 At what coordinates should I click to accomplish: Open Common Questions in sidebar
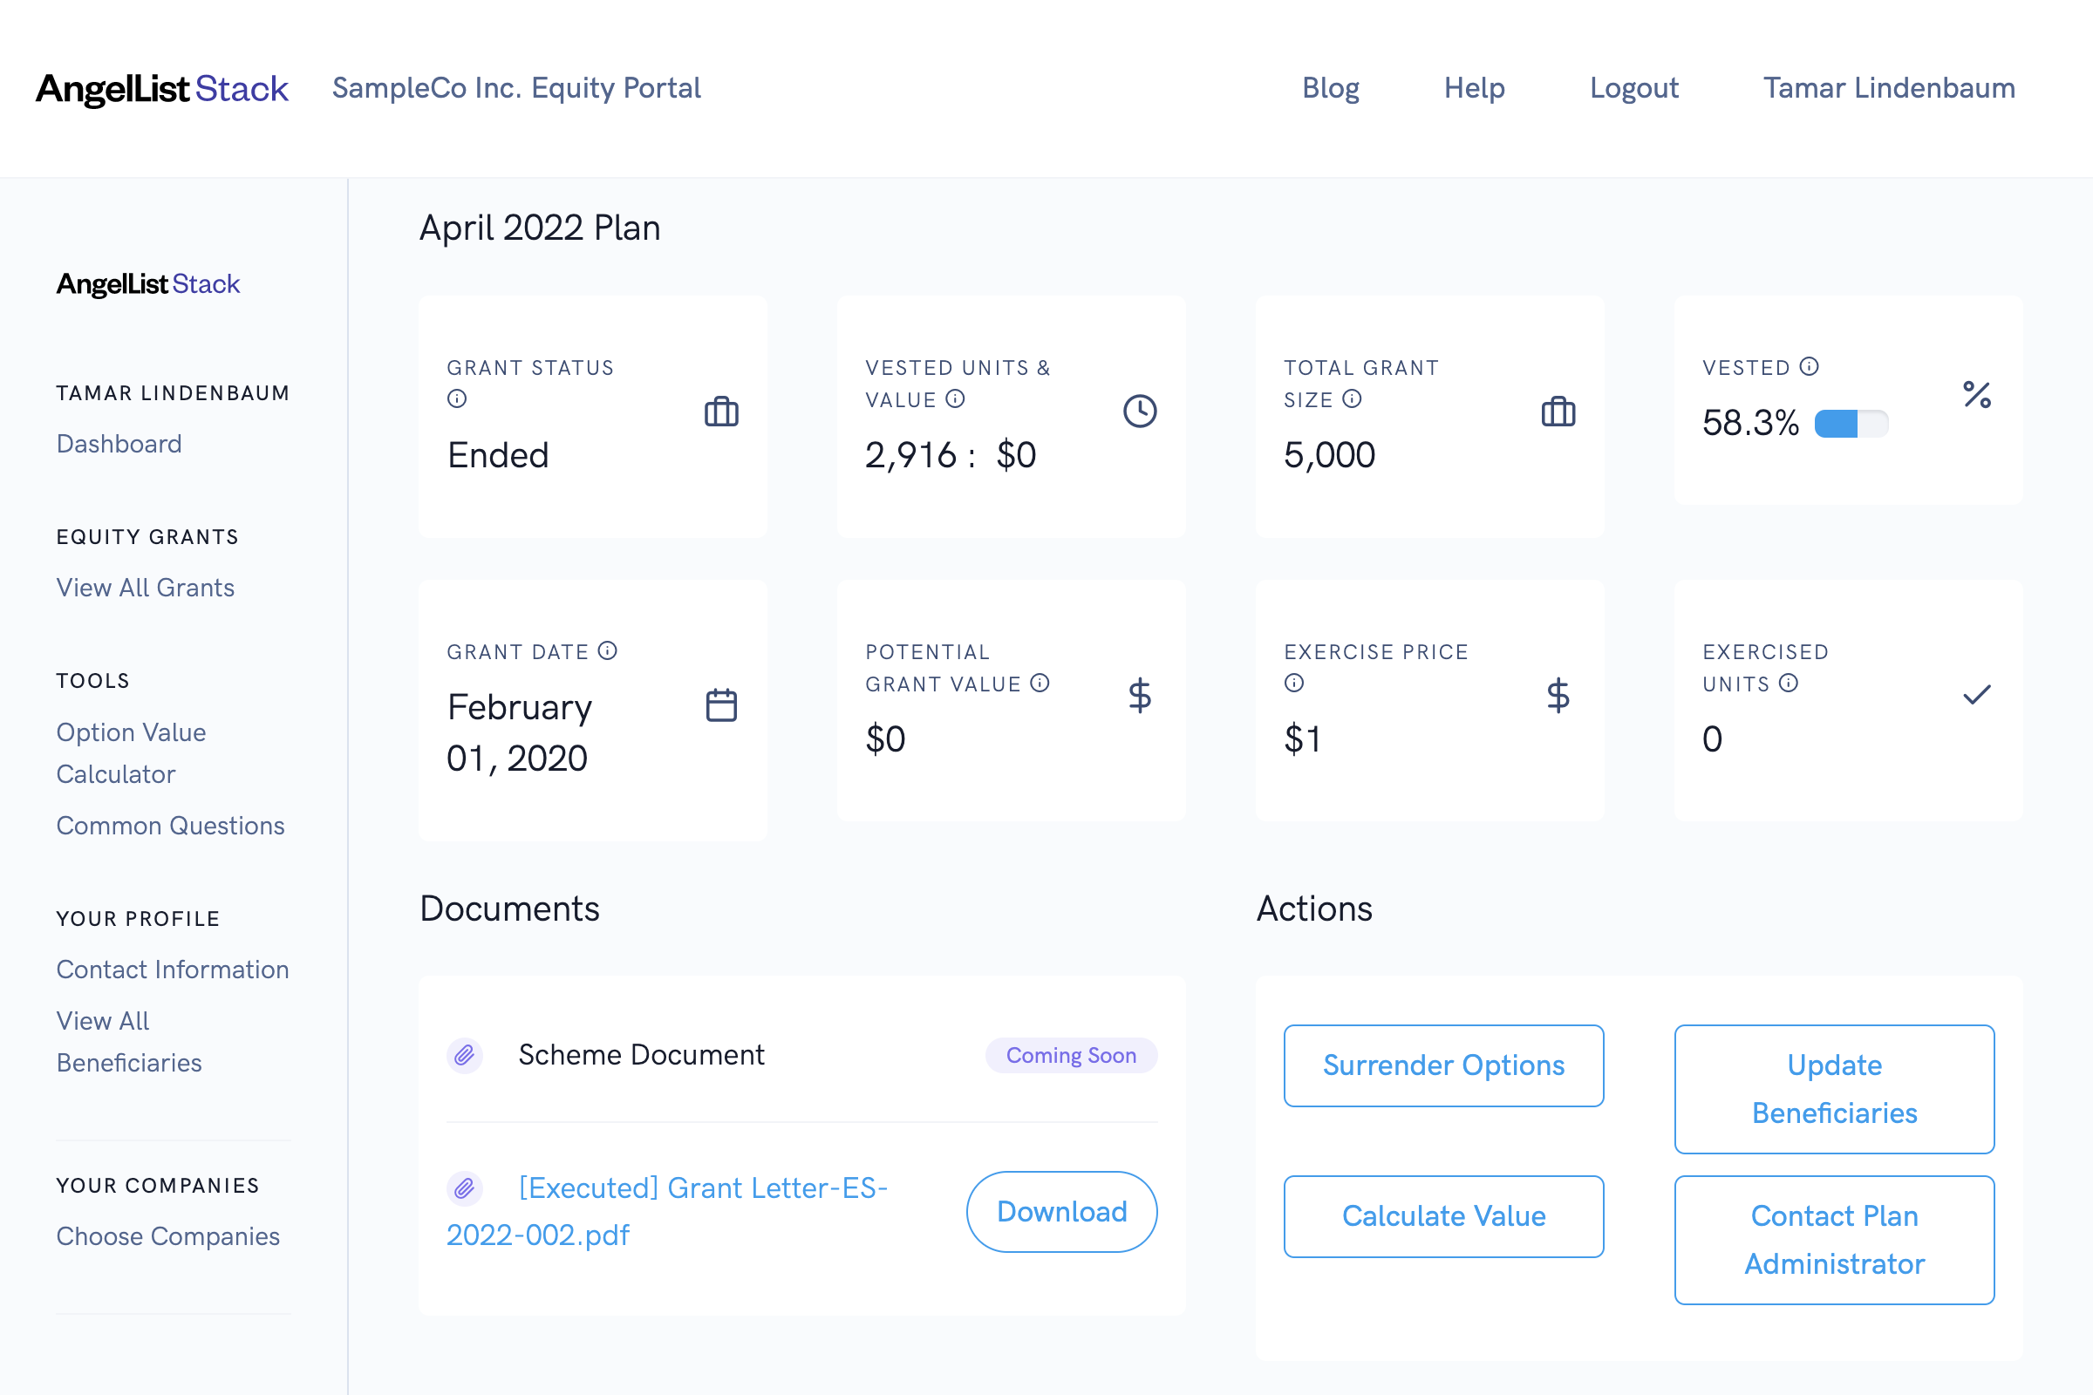171,826
